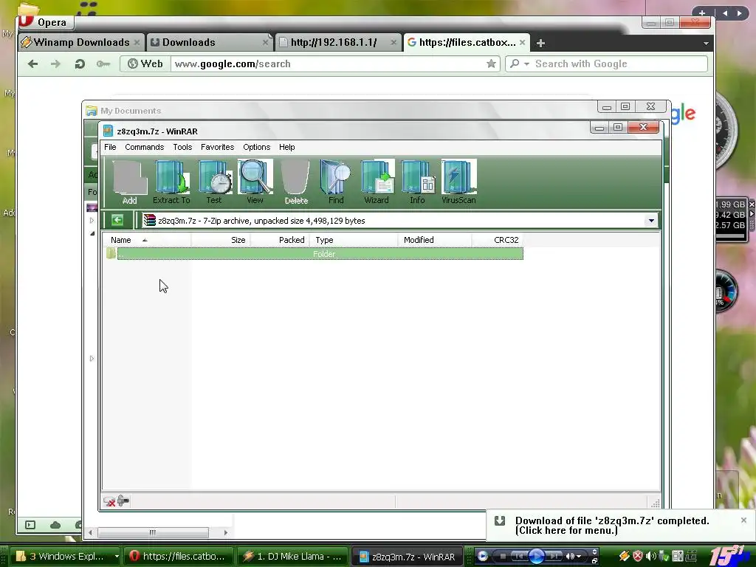This screenshot has height=567, width=756.
Task: Click the horizontal scrollbar thumb in My Documents
Action: pos(153,532)
